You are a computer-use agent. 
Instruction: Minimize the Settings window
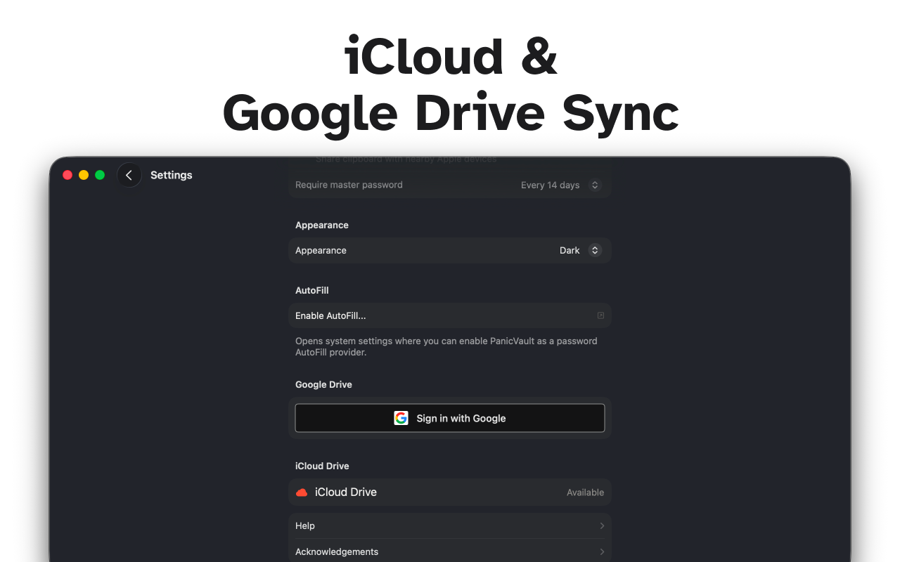[x=84, y=174]
